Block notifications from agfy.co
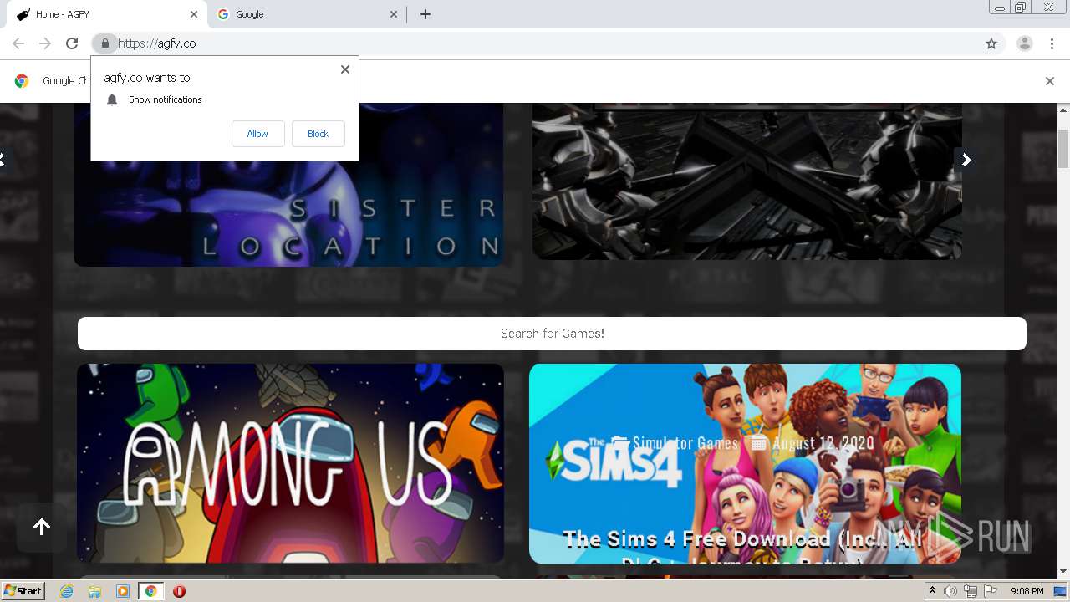The height and width of the screenshot is (602, 1070). (x=318, y=134)
